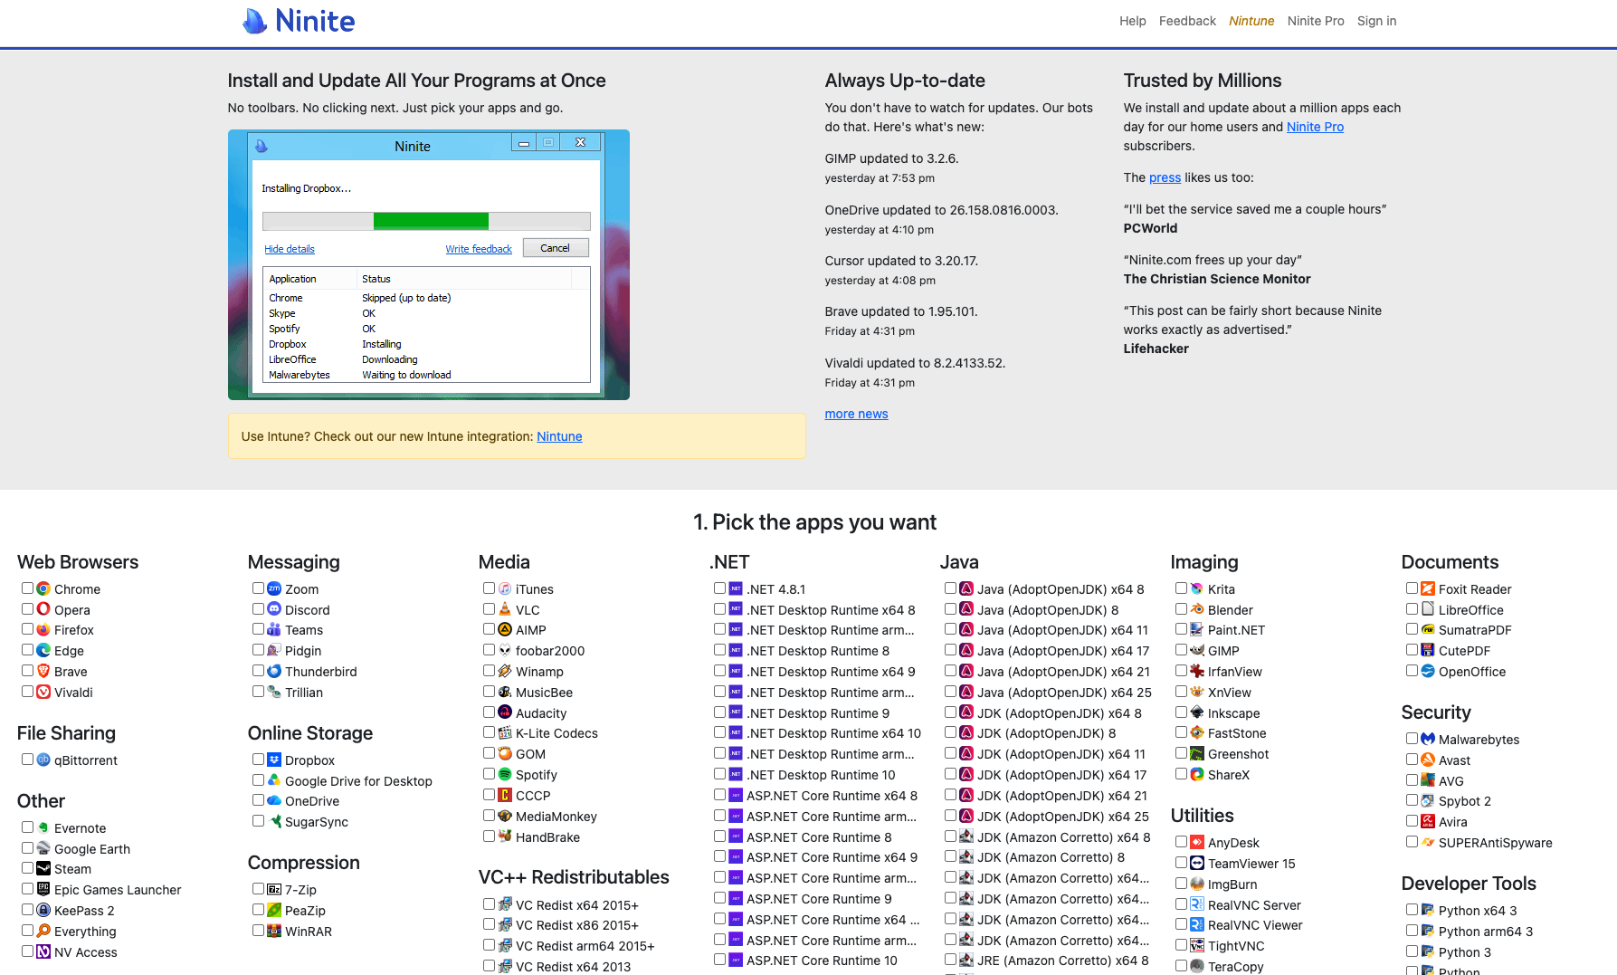The width and height of the screenshot is (1617, 975).
Task: Go to Nintune in the top navigation
Action: pos(1251,21)
